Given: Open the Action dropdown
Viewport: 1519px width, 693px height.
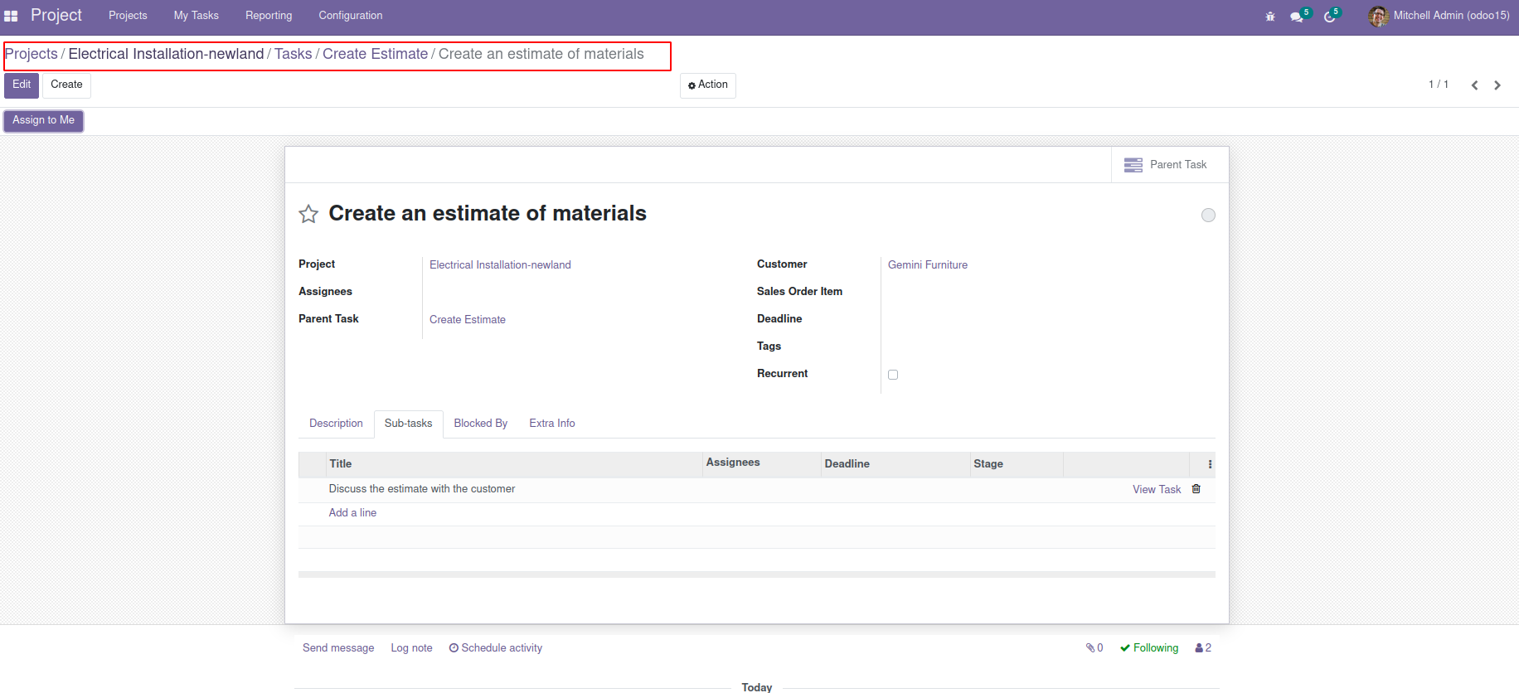Looking at the screenshot, I should tap(708, 85).
